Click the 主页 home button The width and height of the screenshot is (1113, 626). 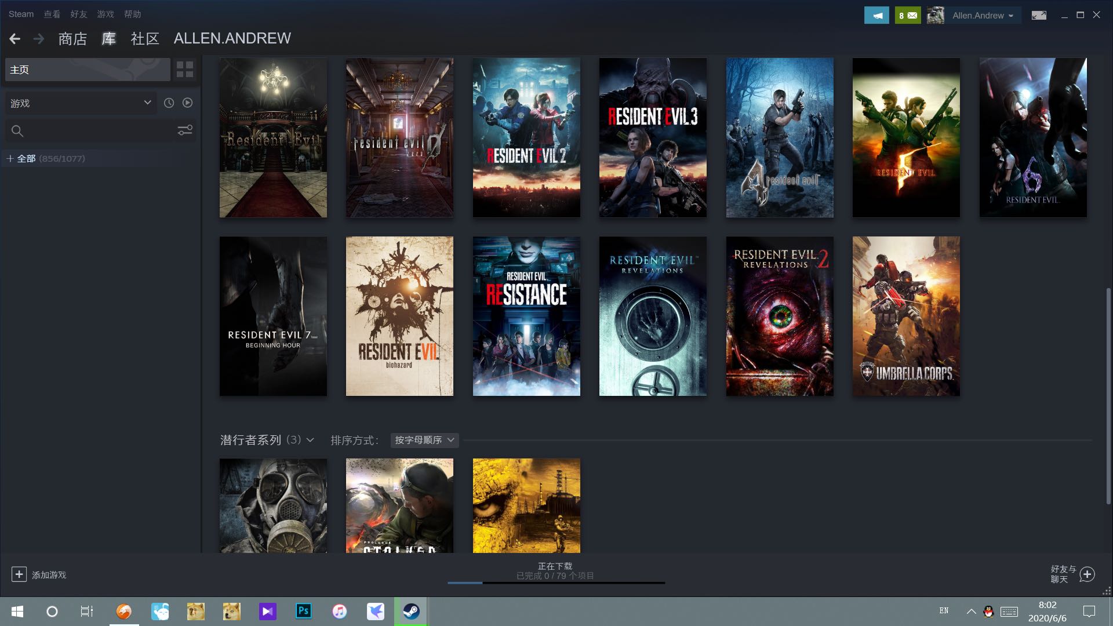pos(88,70)
